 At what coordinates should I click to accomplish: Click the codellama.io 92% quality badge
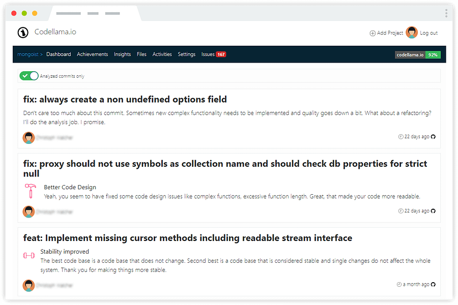point(418,55)
